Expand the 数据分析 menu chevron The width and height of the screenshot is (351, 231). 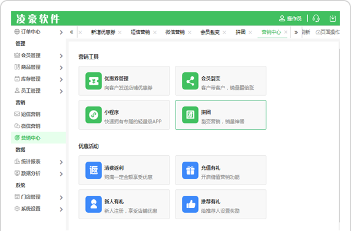coord(61,174)
